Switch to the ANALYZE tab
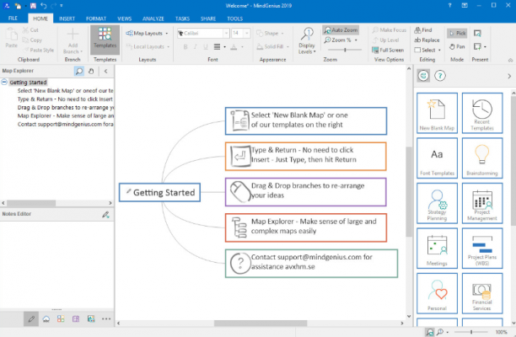Screen dimensions: 516x337 tap(153, 19)
